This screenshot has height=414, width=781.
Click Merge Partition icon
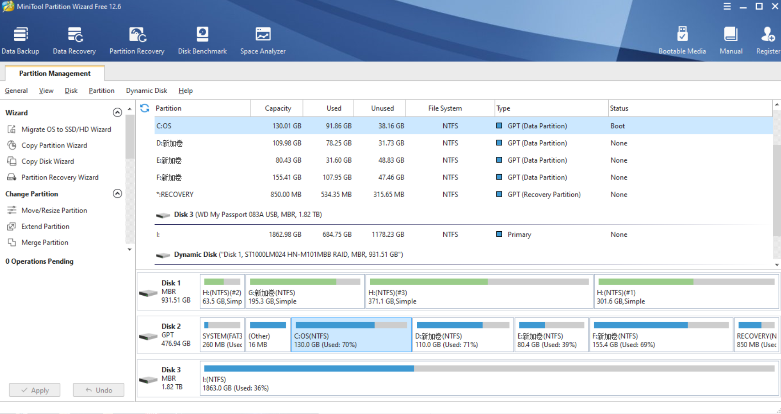click(x=12, y=242)
